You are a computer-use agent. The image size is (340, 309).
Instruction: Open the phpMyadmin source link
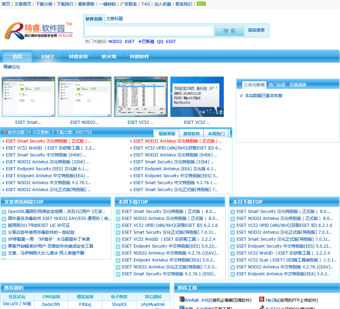click(153, 304)
